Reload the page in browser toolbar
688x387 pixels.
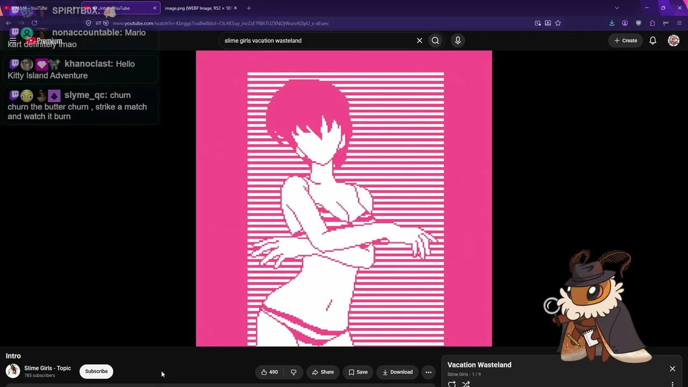pyautogui.click(x=34, y=23)
